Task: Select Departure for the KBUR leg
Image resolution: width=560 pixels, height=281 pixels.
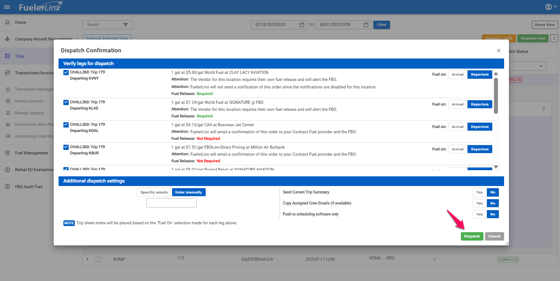Action: coord(480,149)
